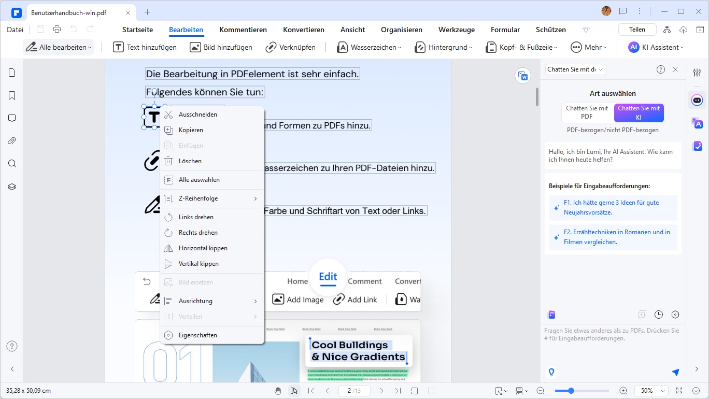The height and width of the screenshot is (399, 709).
Task: Open the feedback message icon in title bar
Action: (623, 11)
